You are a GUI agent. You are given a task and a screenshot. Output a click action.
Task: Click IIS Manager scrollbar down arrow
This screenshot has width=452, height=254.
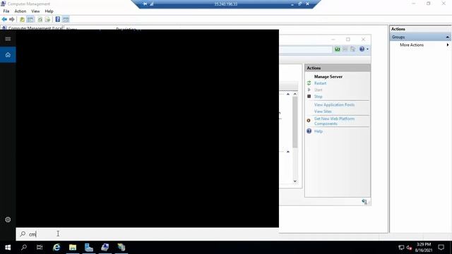click(295, 181)
